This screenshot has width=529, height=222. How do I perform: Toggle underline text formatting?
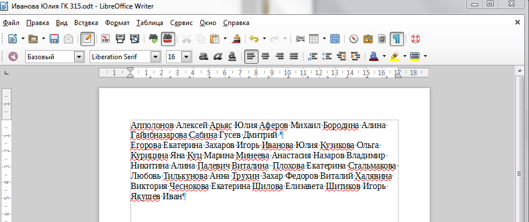pos(232,56)
